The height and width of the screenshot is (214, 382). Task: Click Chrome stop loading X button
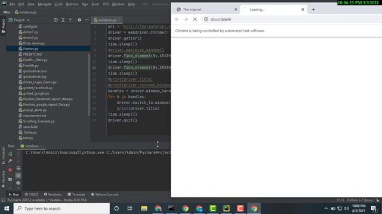195,19
